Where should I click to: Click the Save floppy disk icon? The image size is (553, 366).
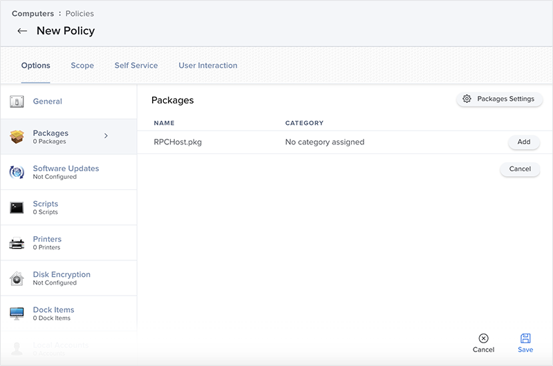point(525,338)
